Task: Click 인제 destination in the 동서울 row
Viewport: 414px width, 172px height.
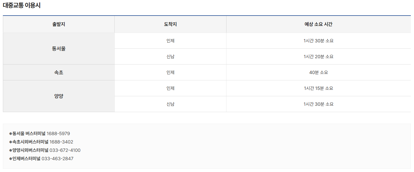Action: click(x=170, y=41)
